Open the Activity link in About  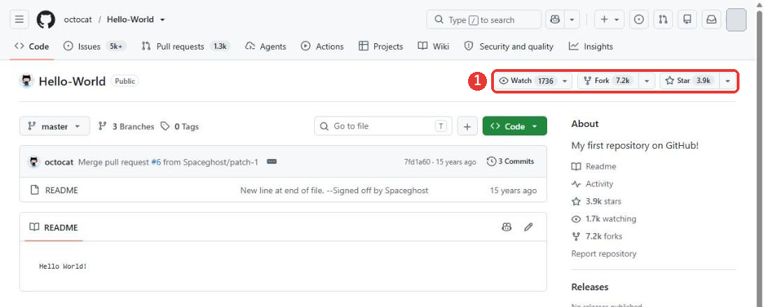593,184
